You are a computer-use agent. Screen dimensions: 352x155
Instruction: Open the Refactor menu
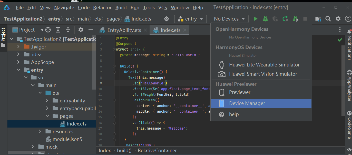pos(102,7)
